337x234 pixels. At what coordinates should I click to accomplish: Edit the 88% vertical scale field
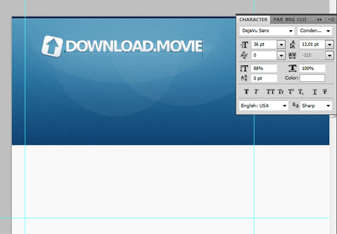tap(264, 69)
